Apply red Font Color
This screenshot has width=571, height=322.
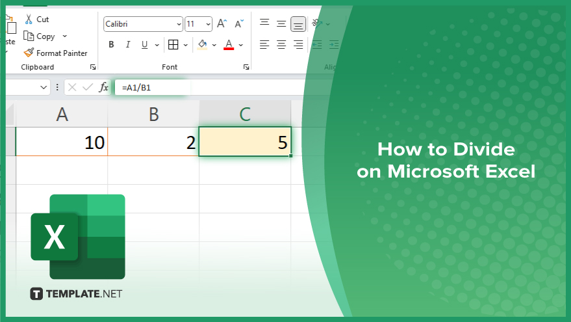[x=229, y=44]
